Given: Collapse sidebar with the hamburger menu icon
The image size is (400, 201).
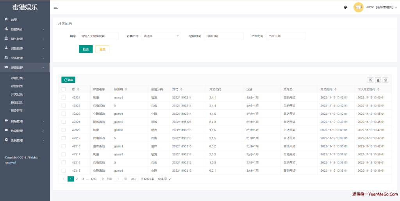Looking at the screenshot, I should tap(56, 7).
